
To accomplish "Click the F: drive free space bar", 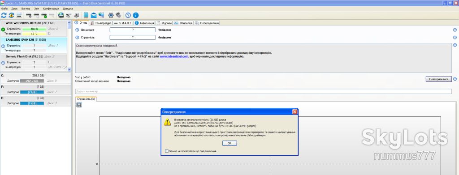I will (32, 92).
